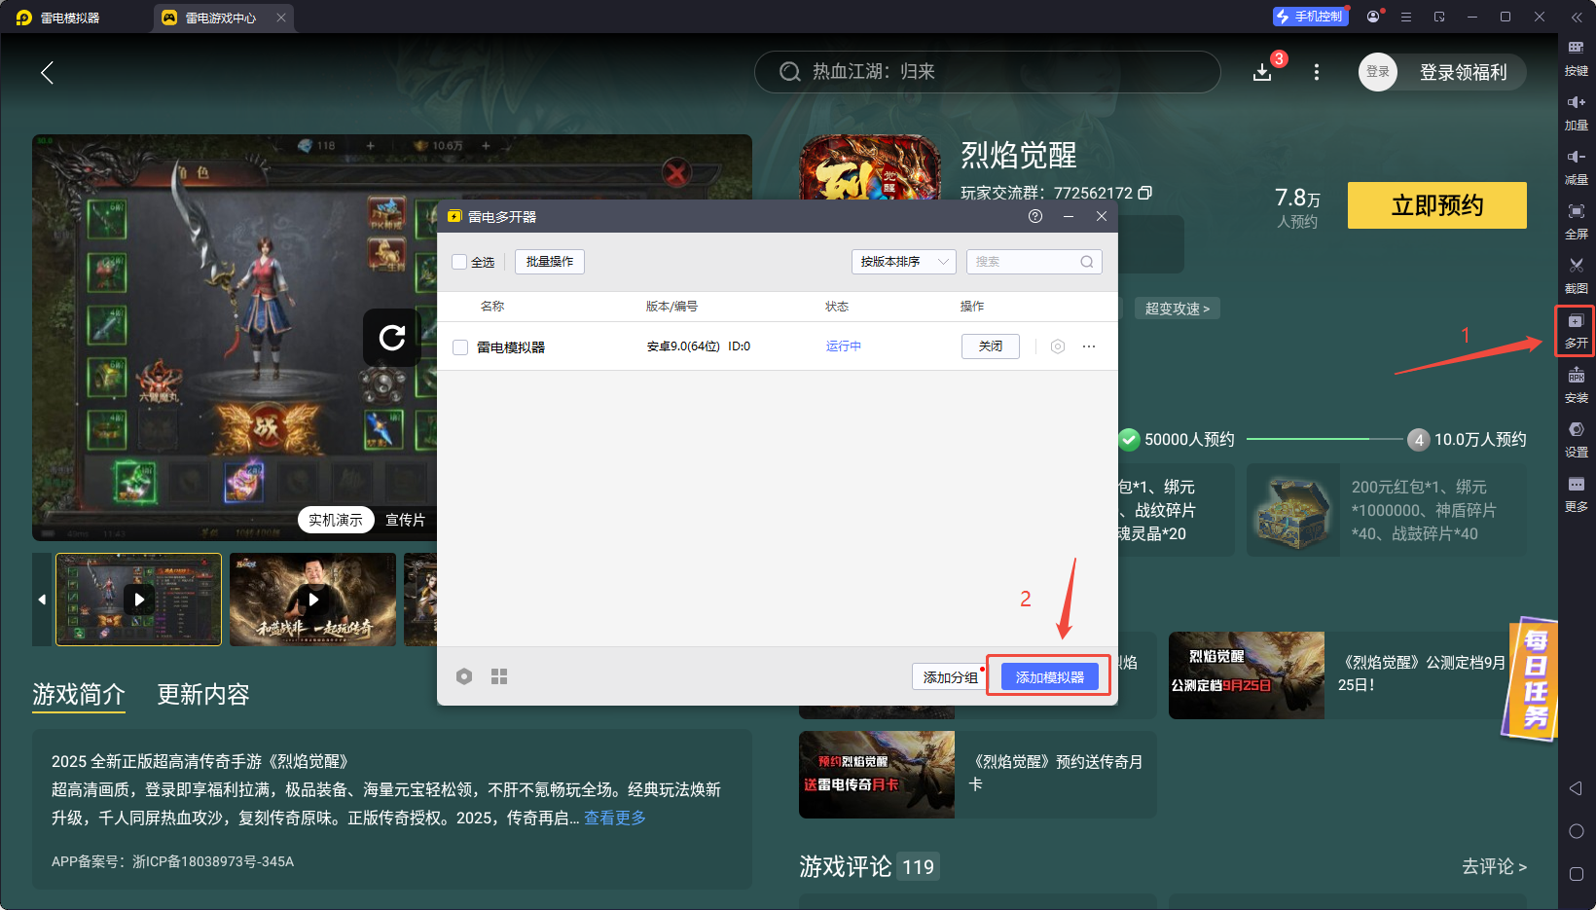Expand the 按版本排序 sort dropdown
Viewport: 1596px width, 910px height.
coord(904,262)
